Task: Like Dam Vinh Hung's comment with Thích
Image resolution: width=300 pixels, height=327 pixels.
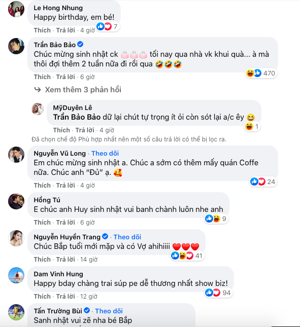Action: point(42,297)
